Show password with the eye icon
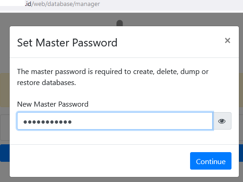The width and height of the screenshot is (243, 182). point(222,121)
